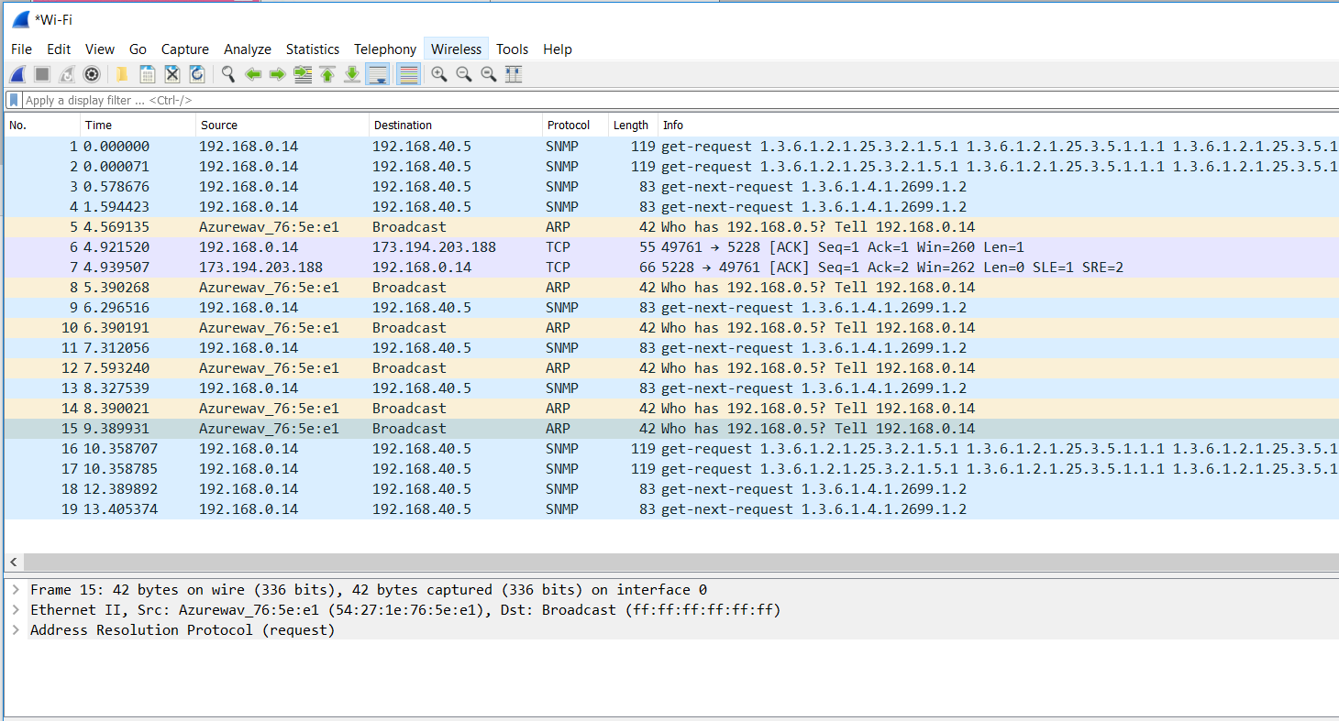Select ARP packet 14 at 8.390021
The height and width of the screenshot is (721, 1339).
(x=671, y=409)
